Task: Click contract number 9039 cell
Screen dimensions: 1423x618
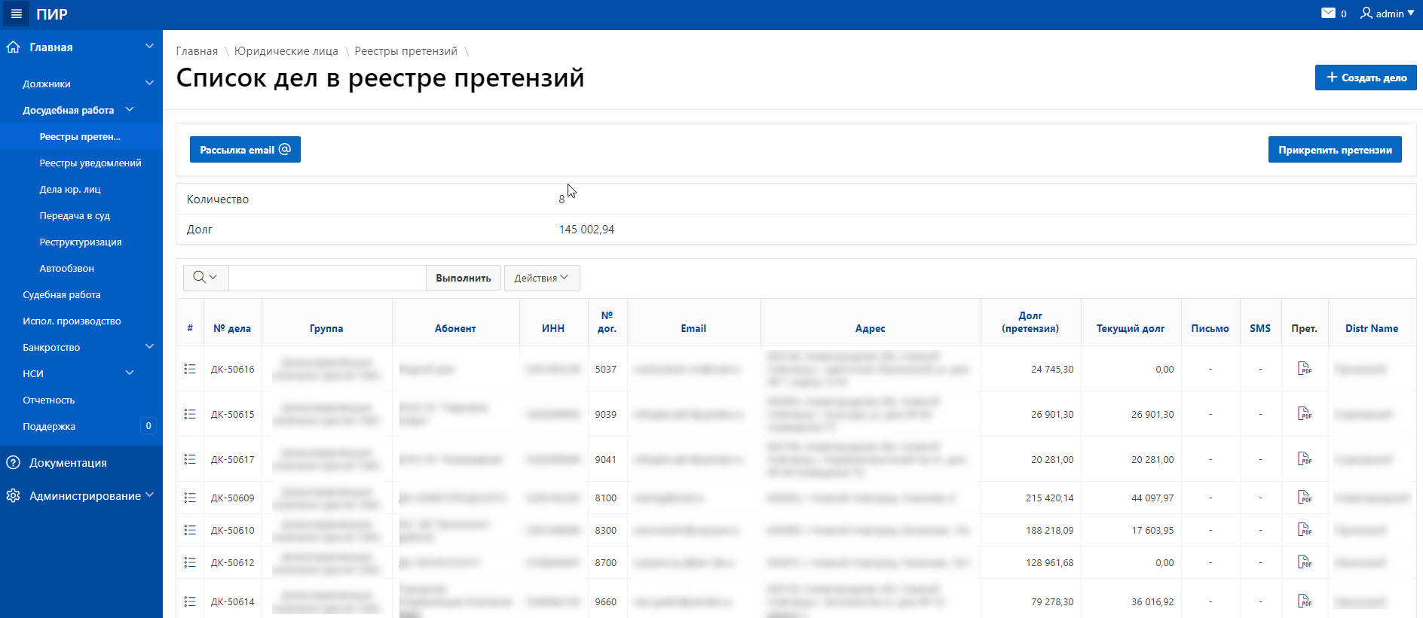Action: pyautogui.click(x=606, y=414)
